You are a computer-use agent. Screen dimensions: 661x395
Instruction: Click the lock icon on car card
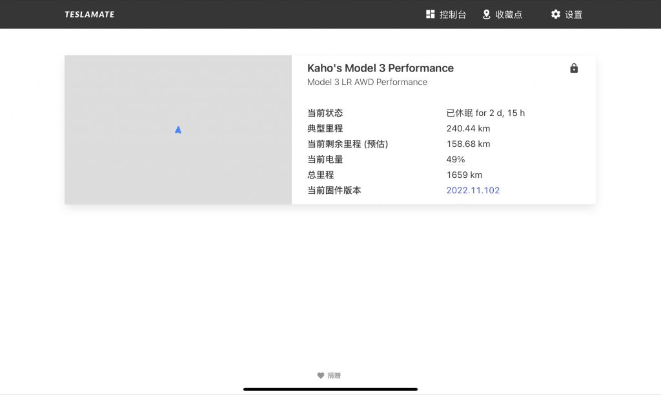[x=574, y=68]
